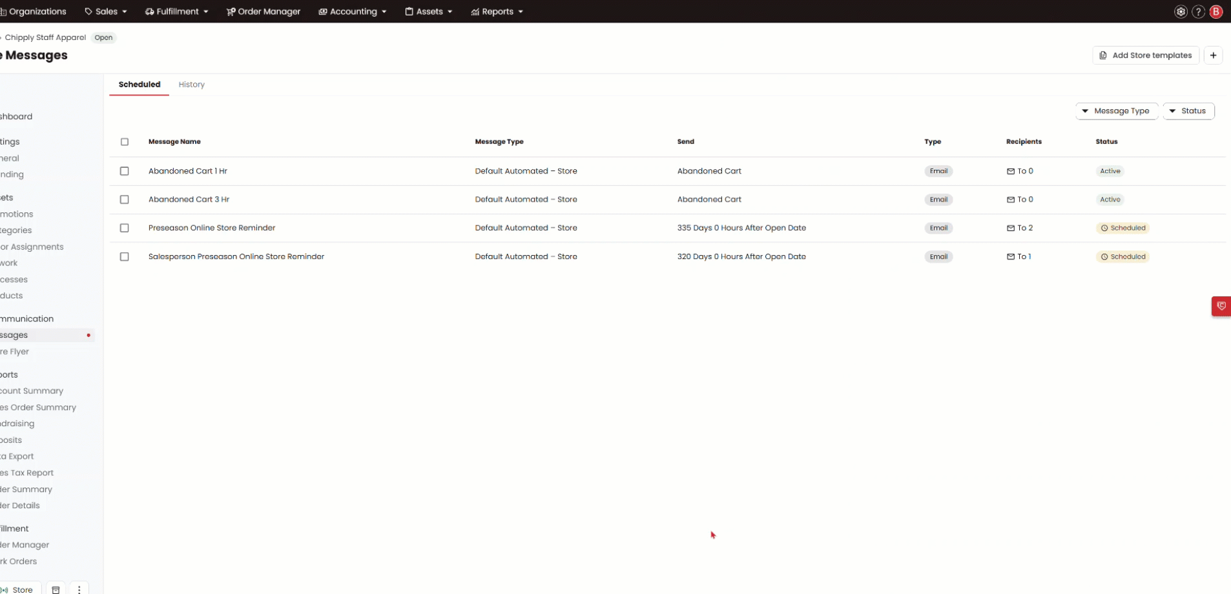This screenshot has height=594, width=1231.
Task: Select the Scheduled tab
Action: coord(140,85)
